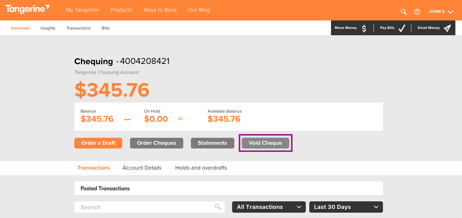Viewport: 462px width, 218px height.
Task: Open the Products menu
Action: pos(121,10)
